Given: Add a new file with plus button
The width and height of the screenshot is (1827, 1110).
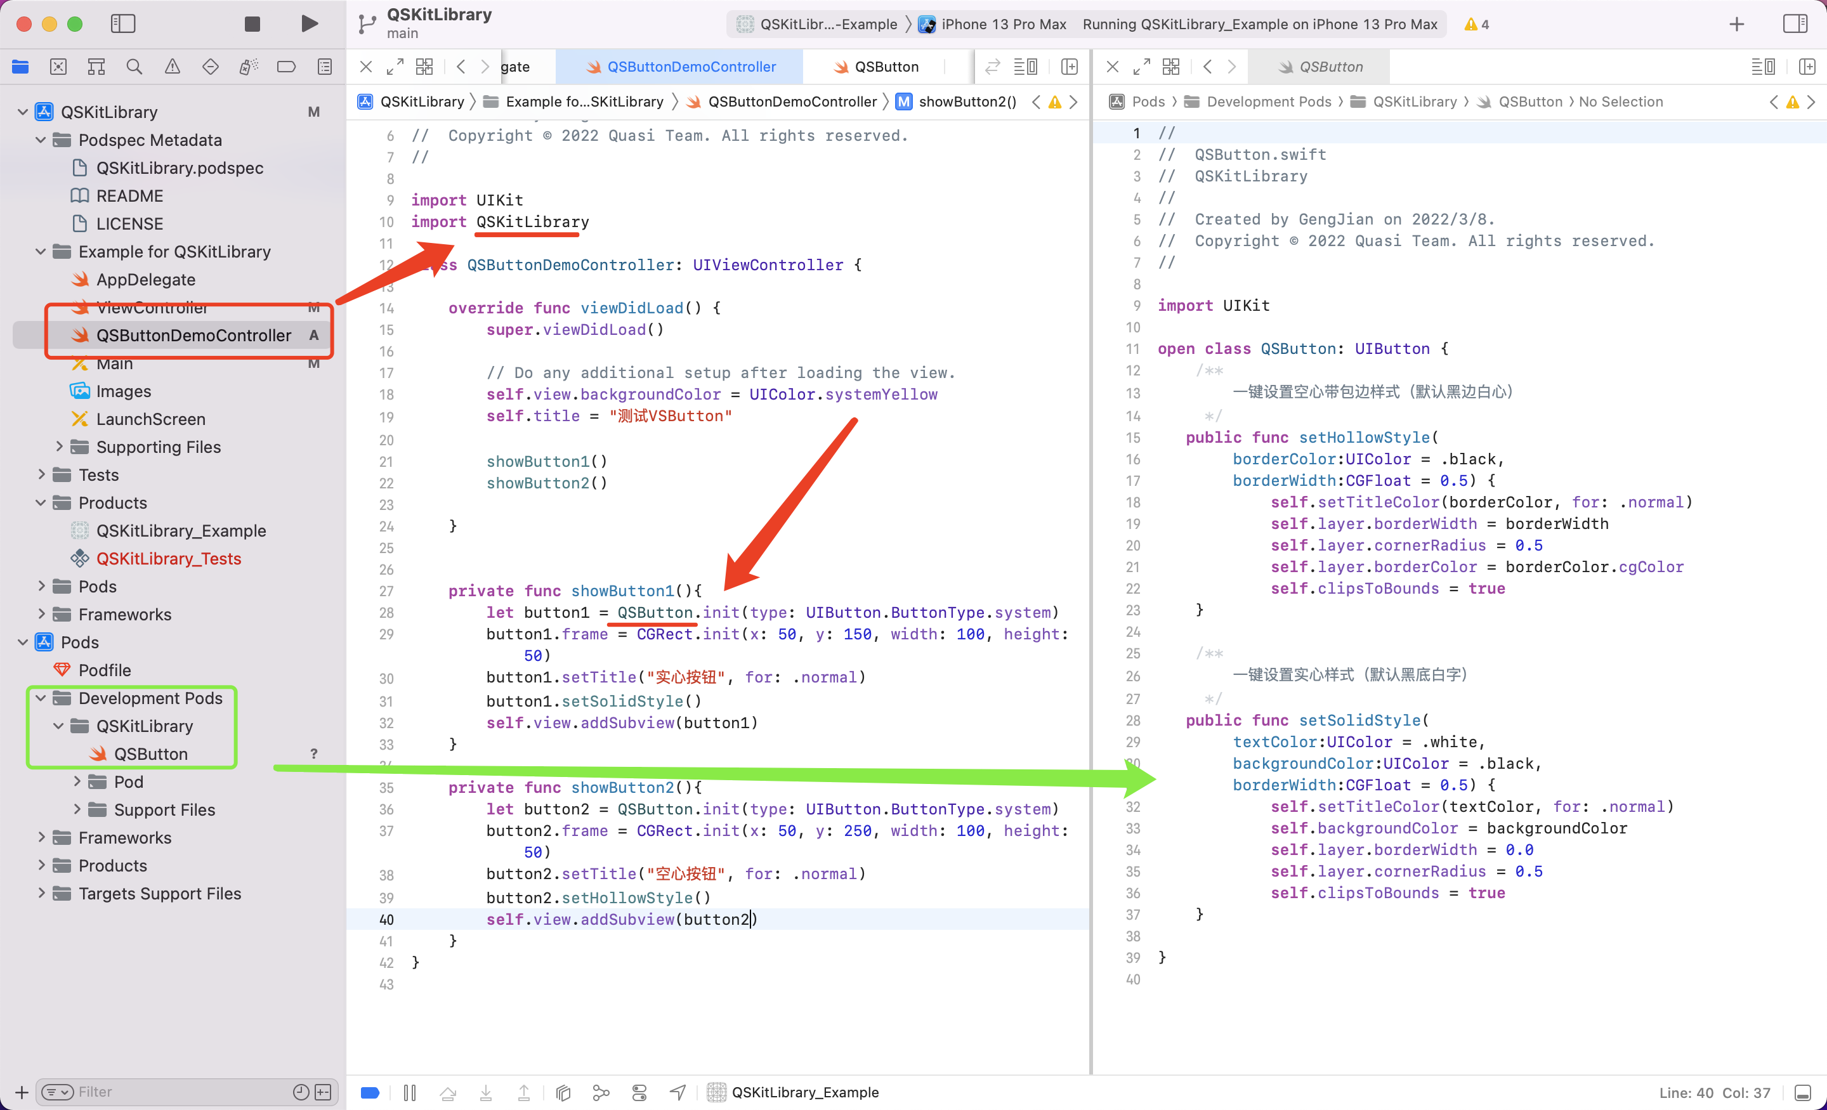Looking at the screenshot, I should (22, 1092).
